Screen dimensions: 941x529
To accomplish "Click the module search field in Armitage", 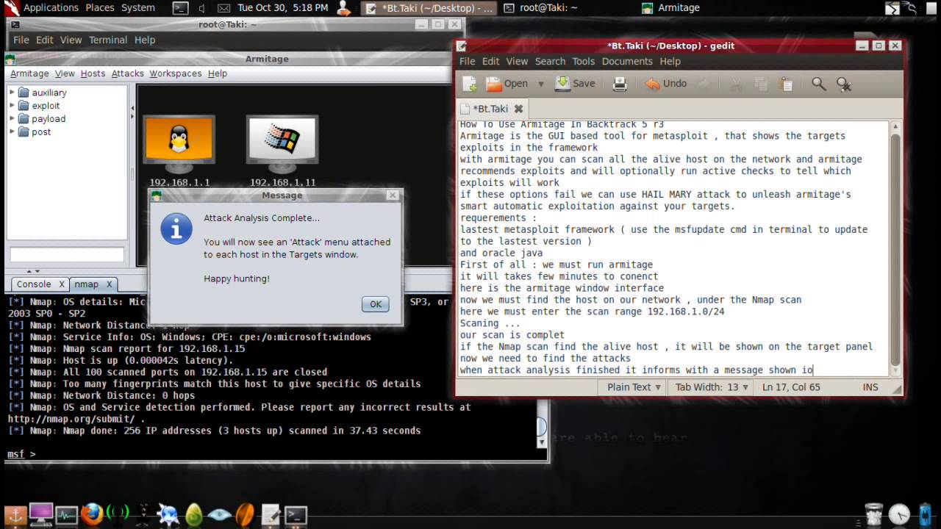I will click(x=67, y=255).
